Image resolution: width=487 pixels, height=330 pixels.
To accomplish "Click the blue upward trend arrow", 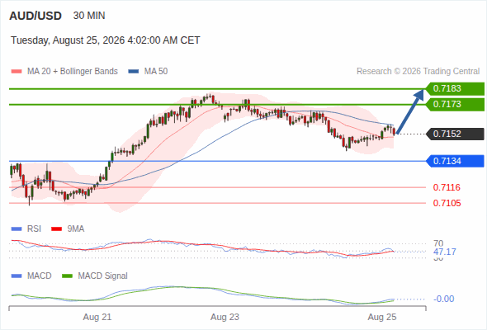I will coord(410,111).
